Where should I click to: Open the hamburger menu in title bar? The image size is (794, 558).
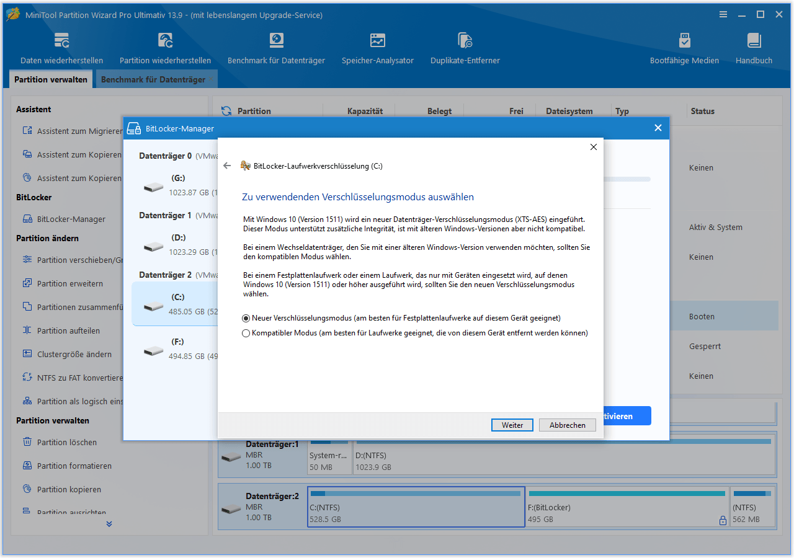pos(723,15)
